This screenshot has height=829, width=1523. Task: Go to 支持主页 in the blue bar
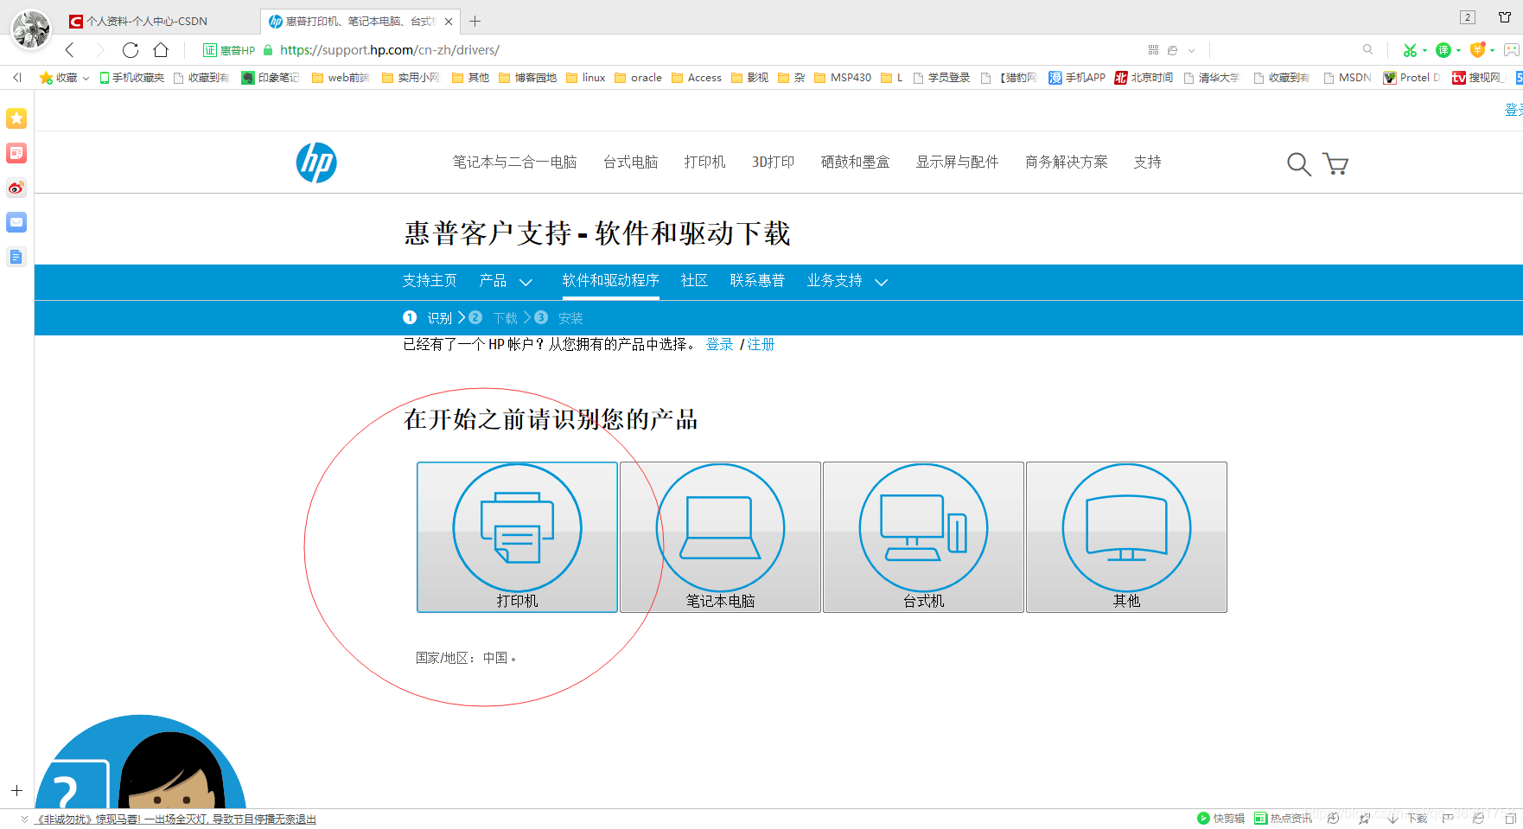click(x=430, y=281)
